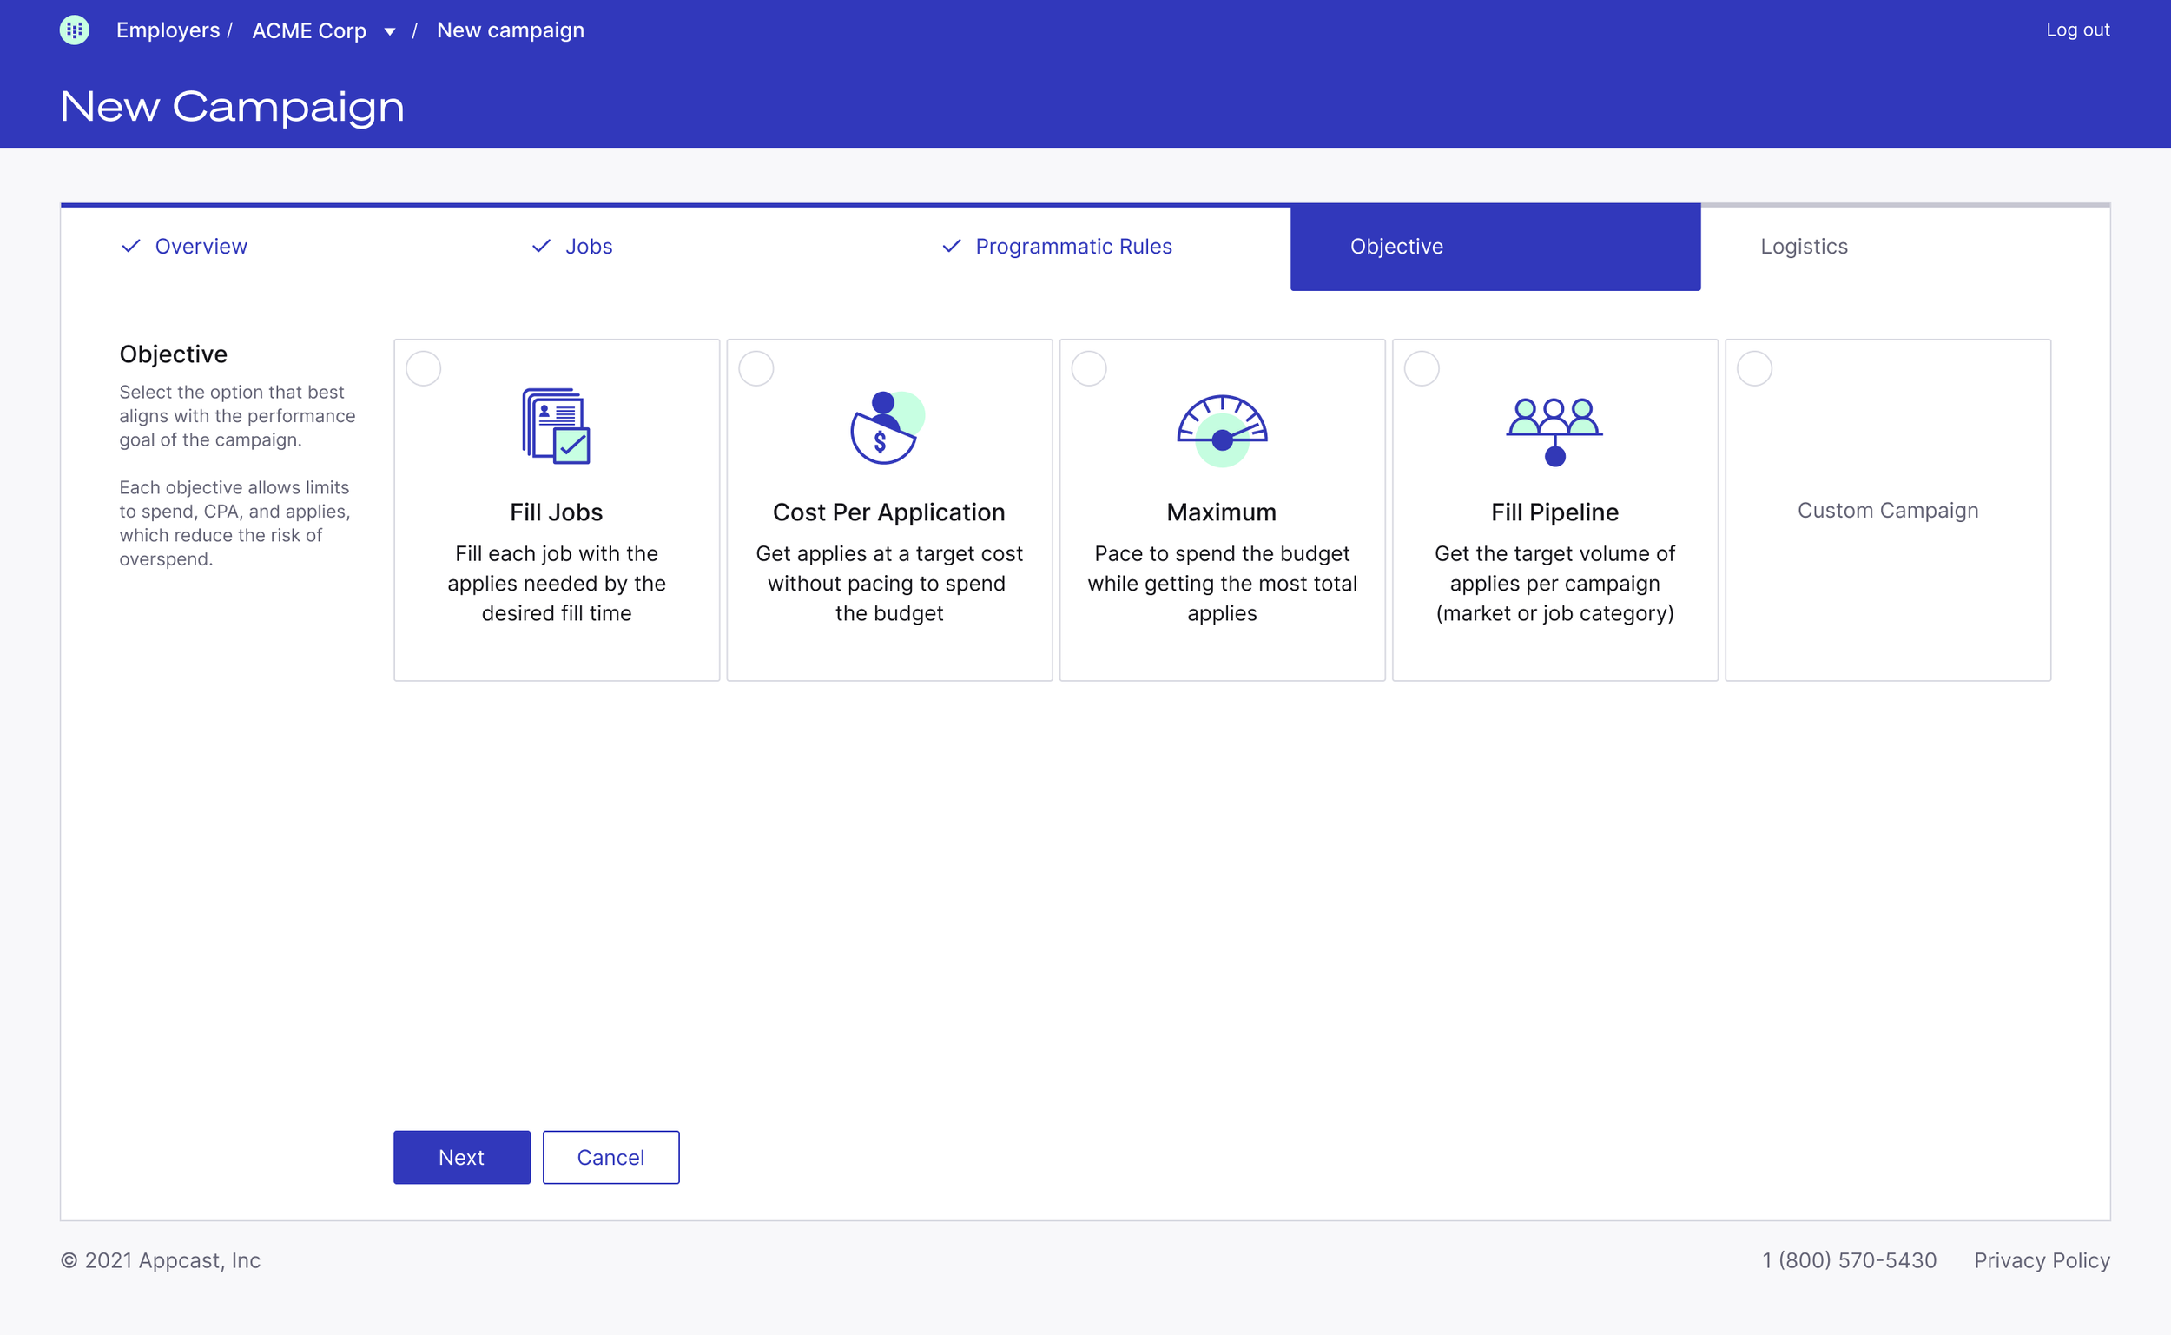Select the Fill Jobs radio button
This screenshot has width=2171, height=1335.
pos(424,368)
